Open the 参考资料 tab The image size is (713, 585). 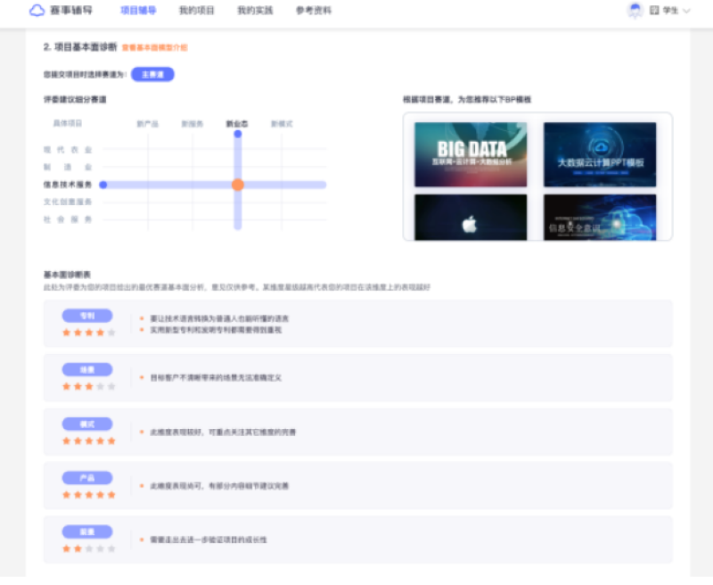[x=314, y=11]
